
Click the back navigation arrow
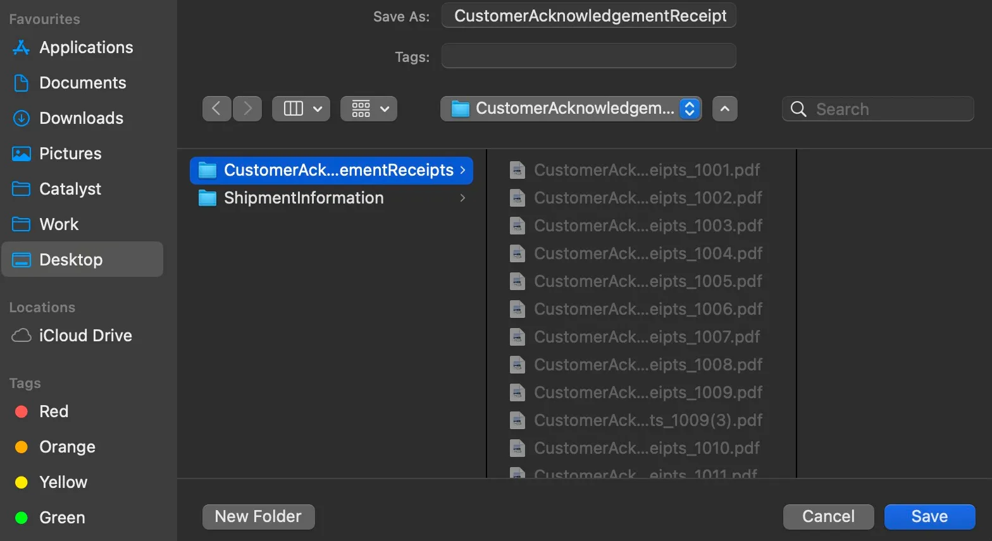[x=216, y=109]
